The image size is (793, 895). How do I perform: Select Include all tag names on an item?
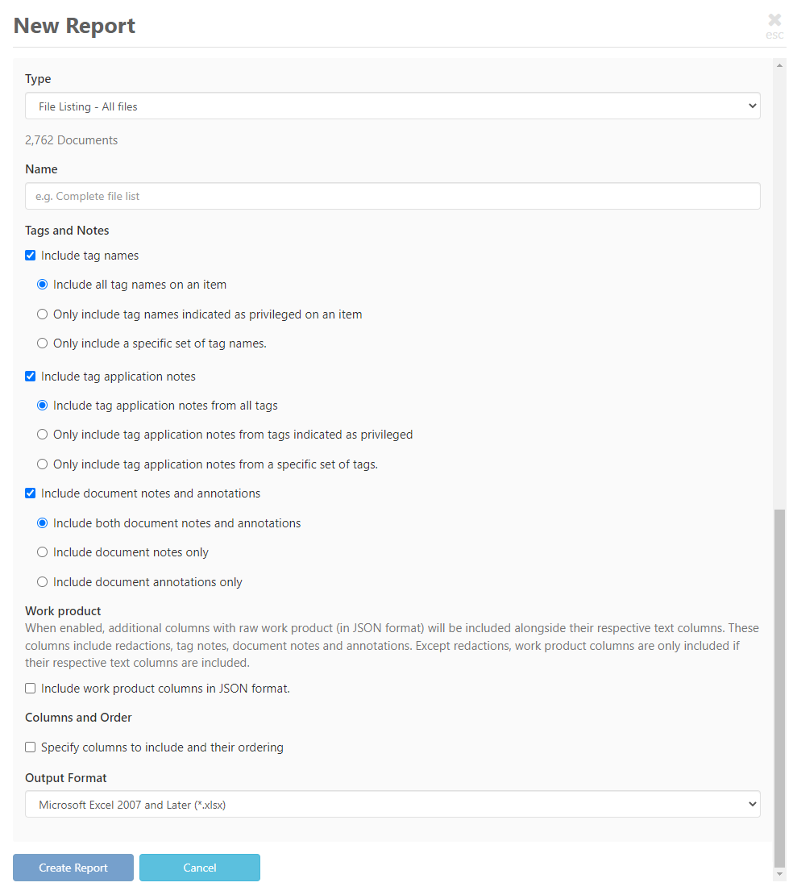(x=42, y=284)
